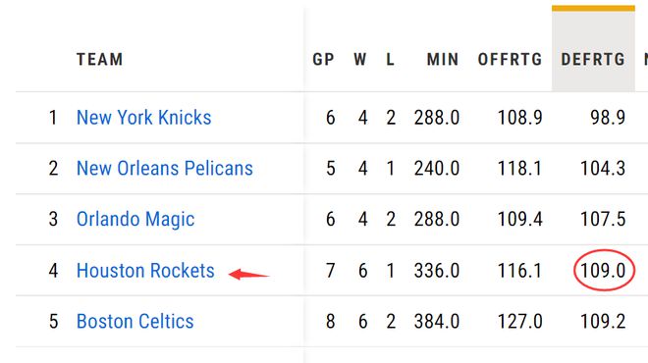Click the red arrow beside Houston Rockets
The image size is (648, 363).
pyautogui.click(x=248, y=274)
